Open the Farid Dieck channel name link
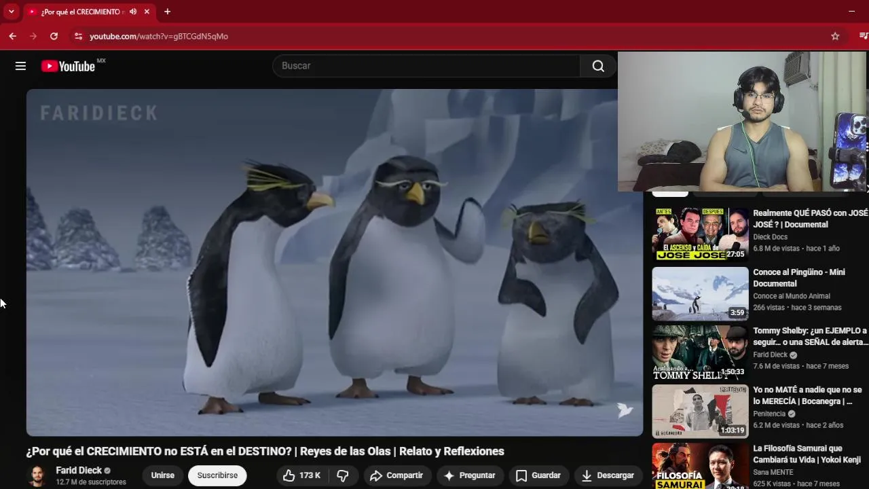This screenshot has height=489, width=869. pyautogui.click(x=79, y=470)
